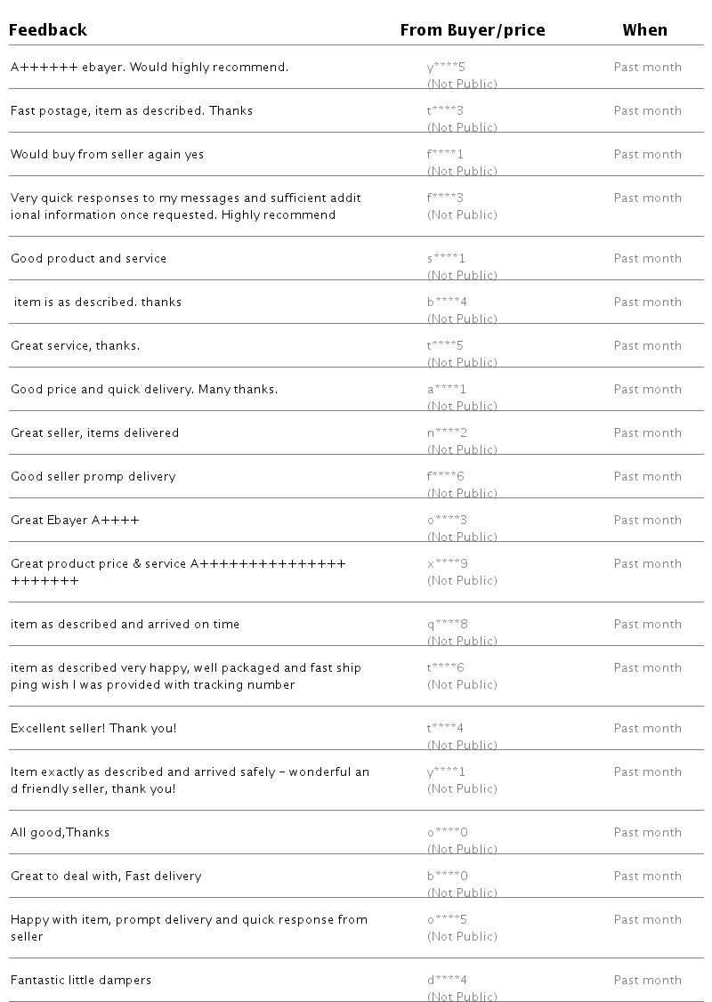Open buyer d****4 profile
Image resolution: width=712 pixels, height=1002 pixels.
coord(447,981)
